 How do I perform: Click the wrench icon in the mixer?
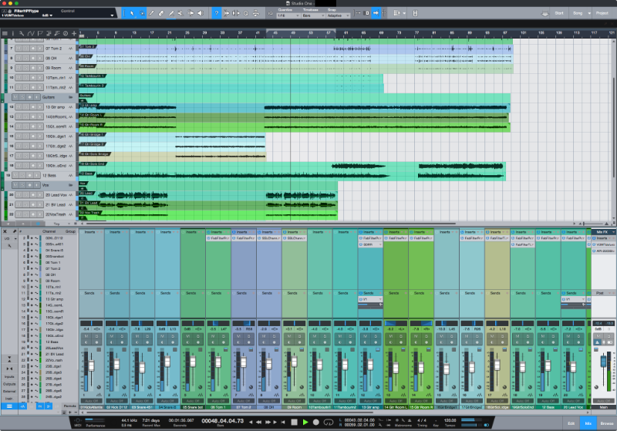[x=16, y=231]
